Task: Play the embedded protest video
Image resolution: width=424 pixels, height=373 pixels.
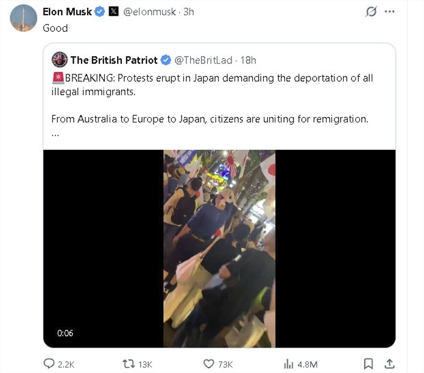Action: (x=219, y=249)
